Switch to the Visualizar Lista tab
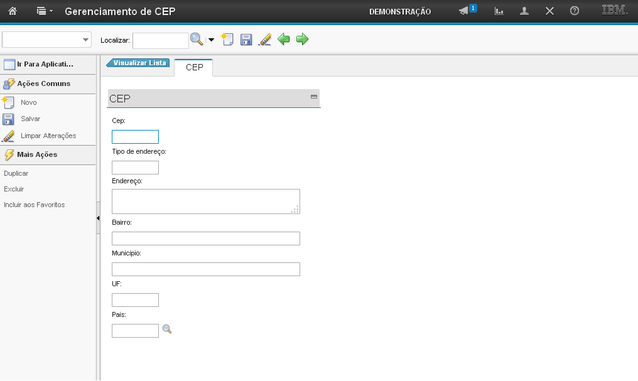Viewport: 638px width, 381px height. 139,63
